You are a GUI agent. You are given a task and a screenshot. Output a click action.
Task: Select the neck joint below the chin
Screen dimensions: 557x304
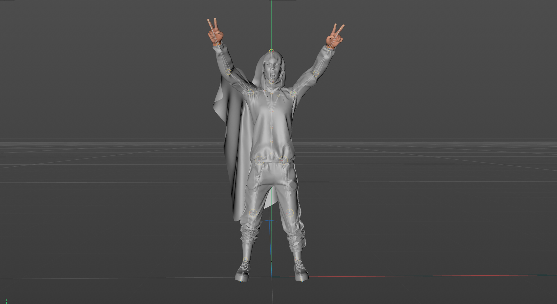(x=272, y=81)
